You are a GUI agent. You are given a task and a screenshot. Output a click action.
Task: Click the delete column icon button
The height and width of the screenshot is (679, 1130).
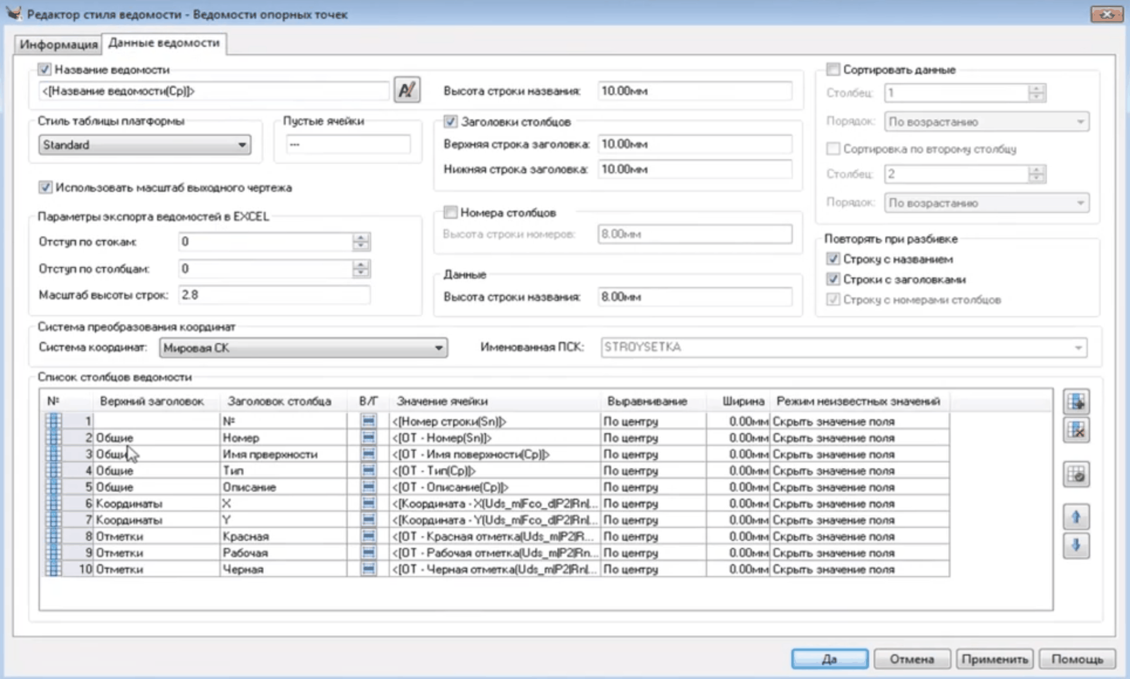pos(1076,430)
